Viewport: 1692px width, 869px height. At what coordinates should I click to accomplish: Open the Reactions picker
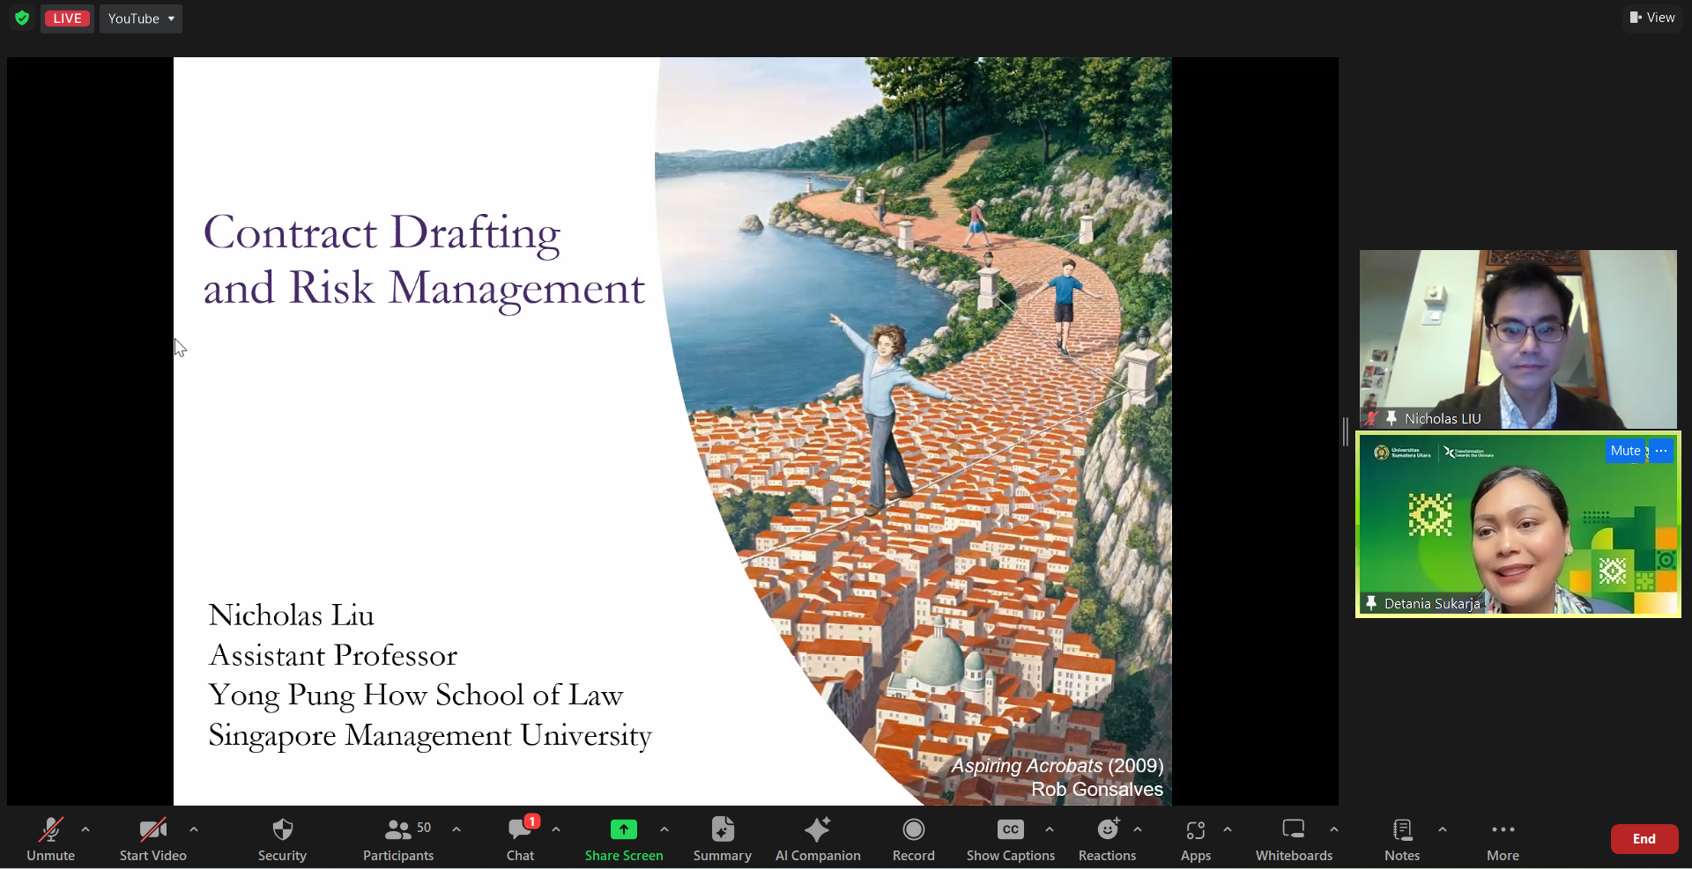[1108, 839]
